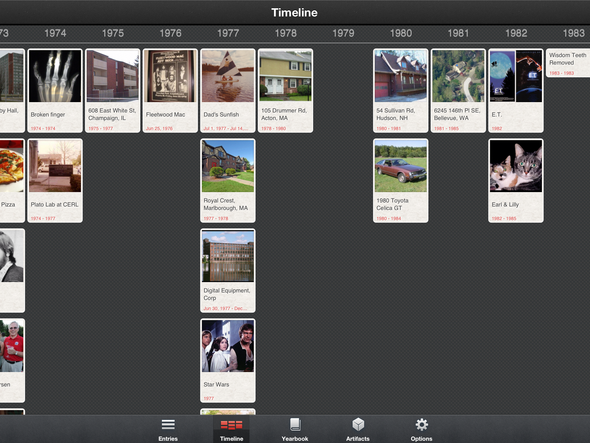Select the 1976 year marker

coord(170,33)
